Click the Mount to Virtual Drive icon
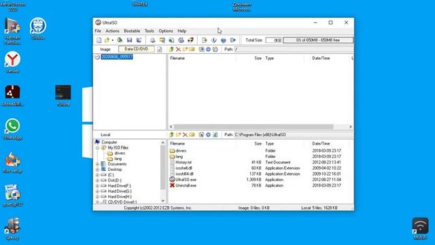The height and width of the screenshot is (245, 435). click(x=181, y=40)
